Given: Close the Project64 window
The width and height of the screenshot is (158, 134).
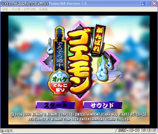Looking at the screenshot, I should (x=155, y=4).
